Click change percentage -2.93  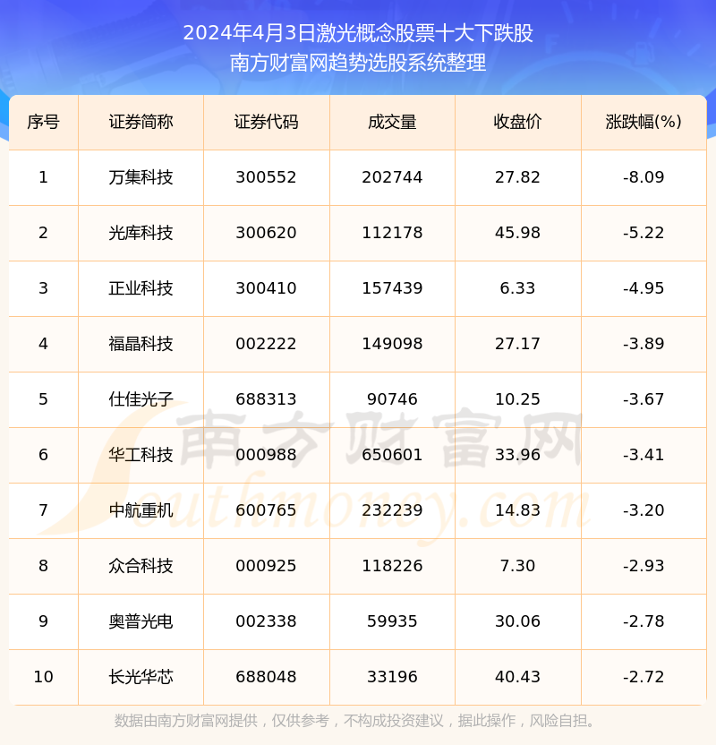(x=644, y=566)
